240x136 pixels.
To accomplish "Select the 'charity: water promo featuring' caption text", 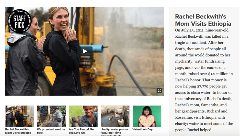I will 114,131.
